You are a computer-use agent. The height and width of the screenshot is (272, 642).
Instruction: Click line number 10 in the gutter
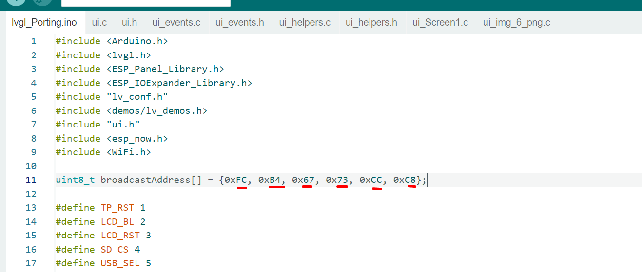[x=31, y=166]
